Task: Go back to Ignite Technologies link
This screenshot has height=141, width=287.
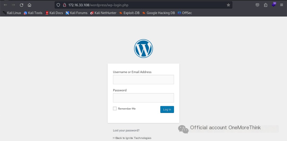Action: point(132,138)
